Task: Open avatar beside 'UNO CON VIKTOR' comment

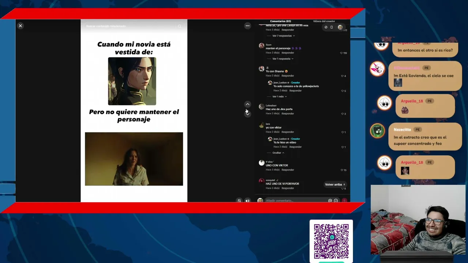Action: coord(261,163)
